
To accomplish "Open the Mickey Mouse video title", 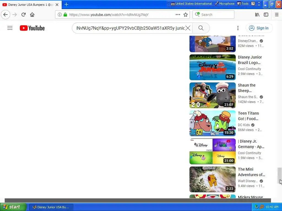I will [x=250, y=197].
